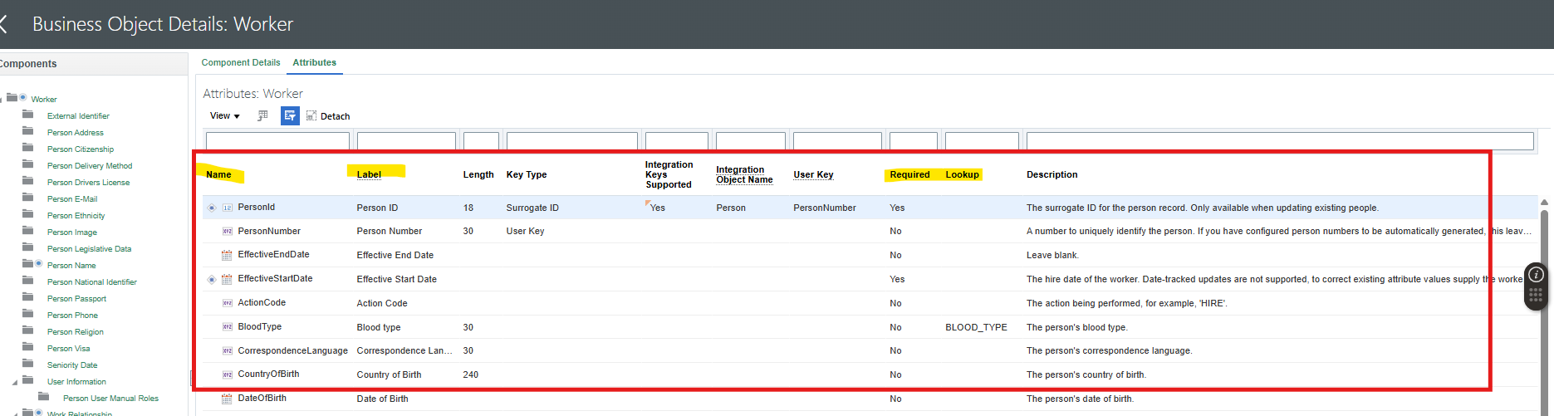Focus the Name column filter field

point(278,141)
